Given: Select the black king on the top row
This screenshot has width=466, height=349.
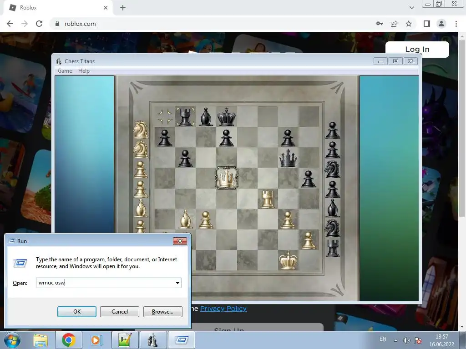Looking at the screenshot, I should (x=227, y=117).
